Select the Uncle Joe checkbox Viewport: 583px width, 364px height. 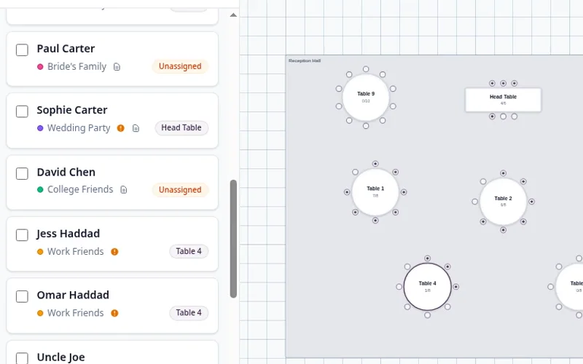(22, 358)
